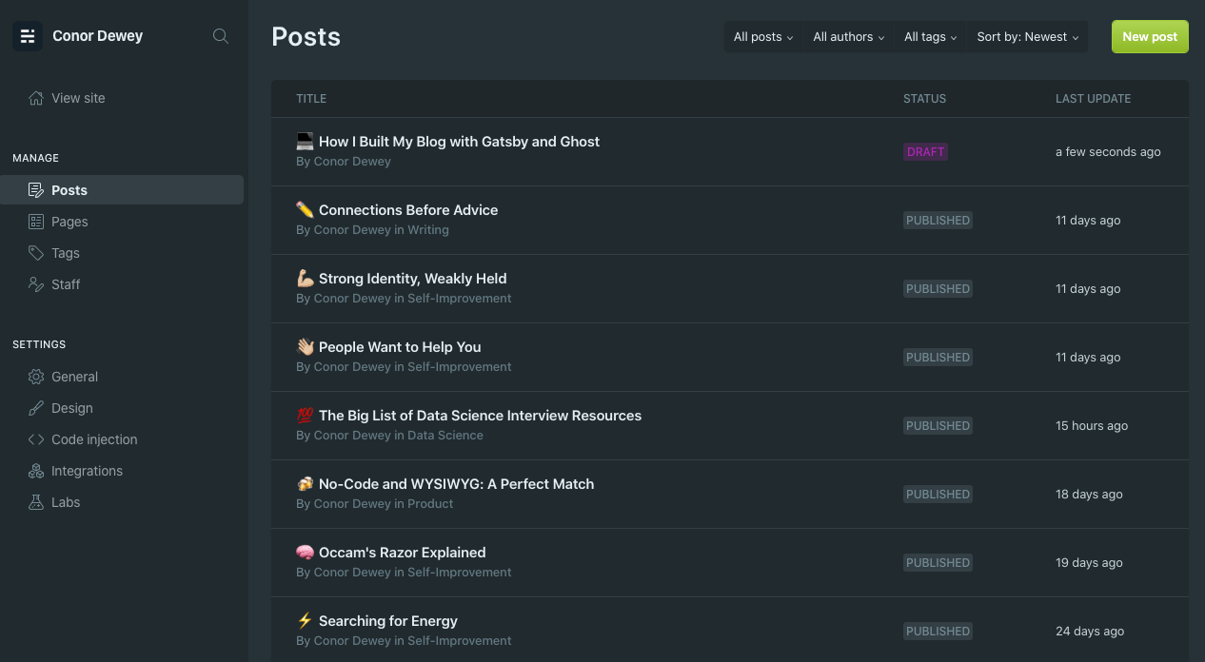Image resolution: width=1205 pixels, height=662 pixels.
Task: Click the Published status of Searching for Energy
Action: (x=938, y=631)
